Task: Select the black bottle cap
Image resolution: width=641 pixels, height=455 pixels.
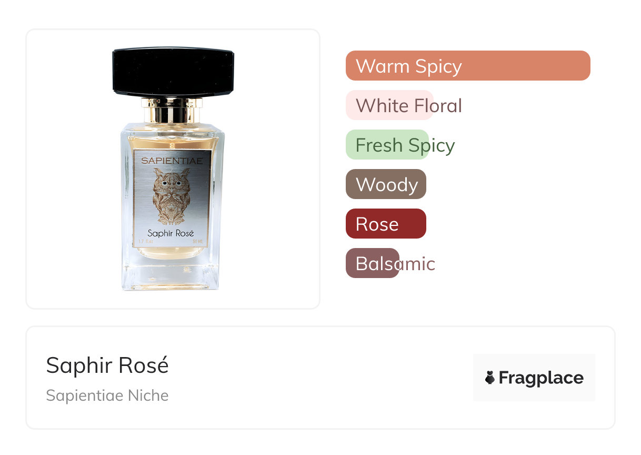Action: tap(173, 72)
